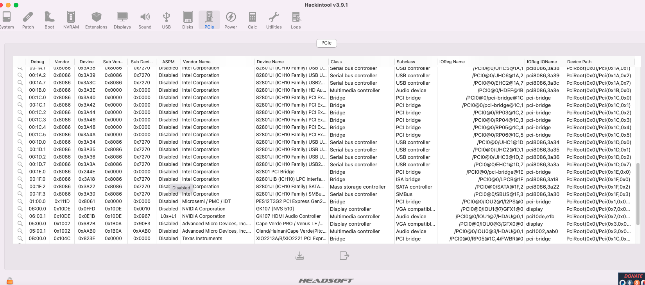
Task: Sort by the IOReg Name column header
Action: click(481, 62)
